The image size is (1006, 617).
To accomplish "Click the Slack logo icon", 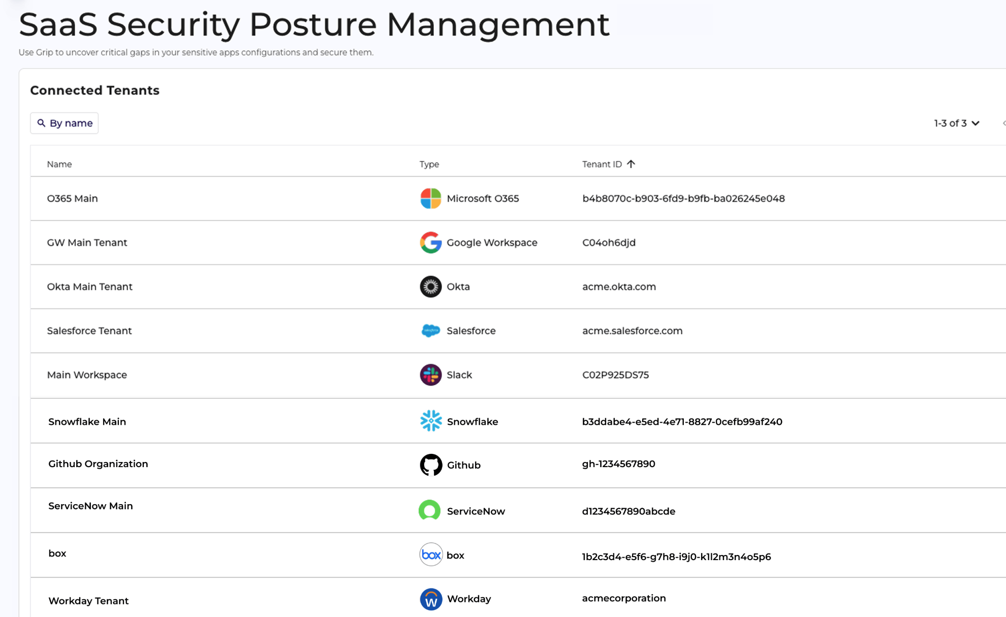I will 430,375.
